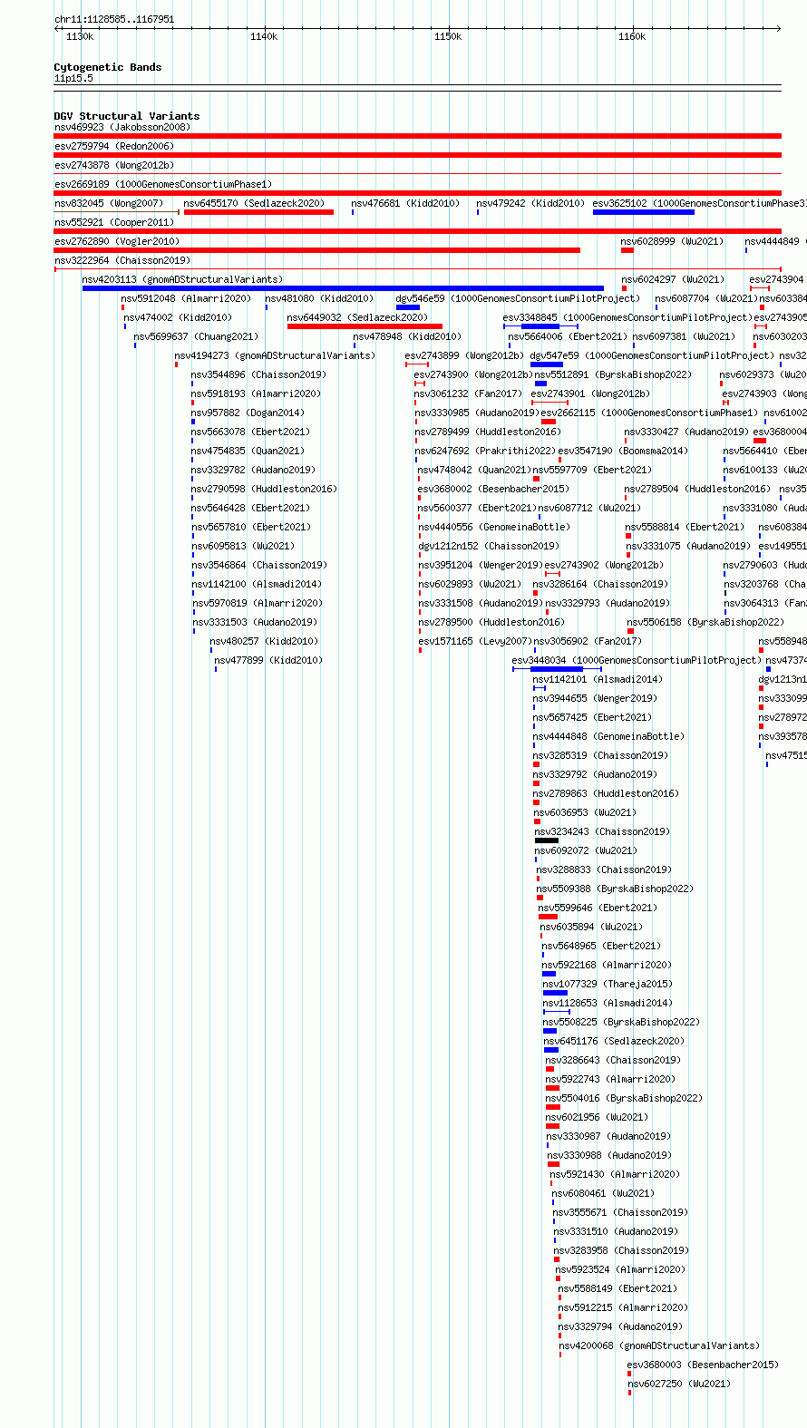Click the 1130k ruler position label

[80, 36]
